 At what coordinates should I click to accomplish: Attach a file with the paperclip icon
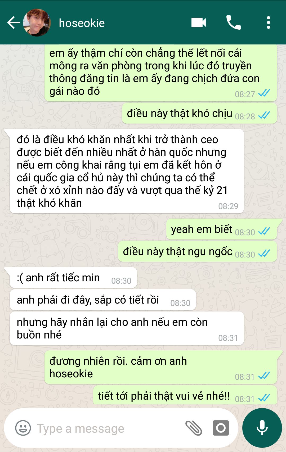(194, 428)
